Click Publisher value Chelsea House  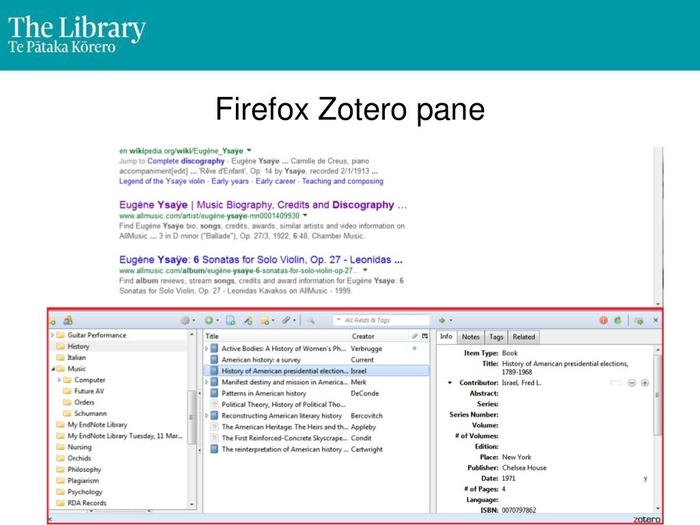click(524, 468)
